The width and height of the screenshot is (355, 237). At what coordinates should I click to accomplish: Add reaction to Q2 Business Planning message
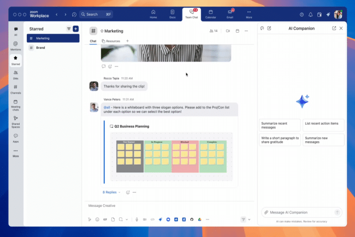click(128, 192)
